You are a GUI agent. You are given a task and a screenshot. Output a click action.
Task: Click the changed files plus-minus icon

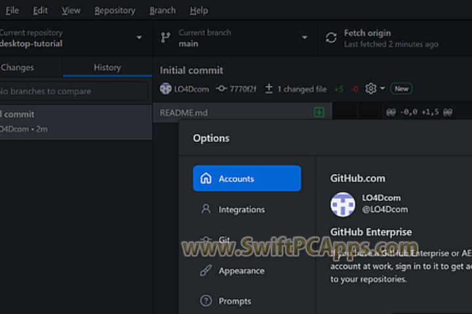point(269,89)
